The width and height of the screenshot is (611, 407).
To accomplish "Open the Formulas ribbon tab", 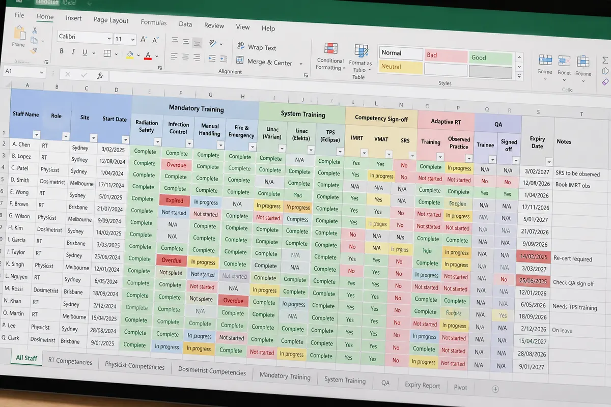I will coord(153,22).
